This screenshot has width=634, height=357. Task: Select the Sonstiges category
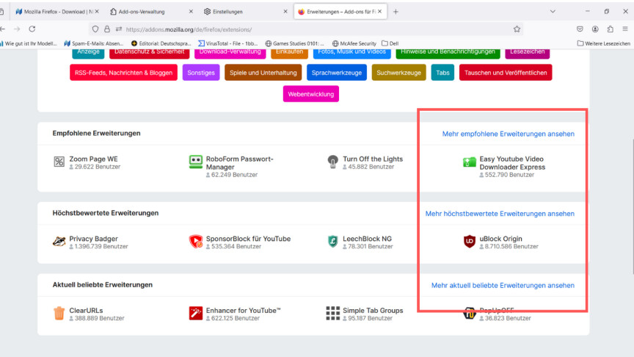pos(201,73)
